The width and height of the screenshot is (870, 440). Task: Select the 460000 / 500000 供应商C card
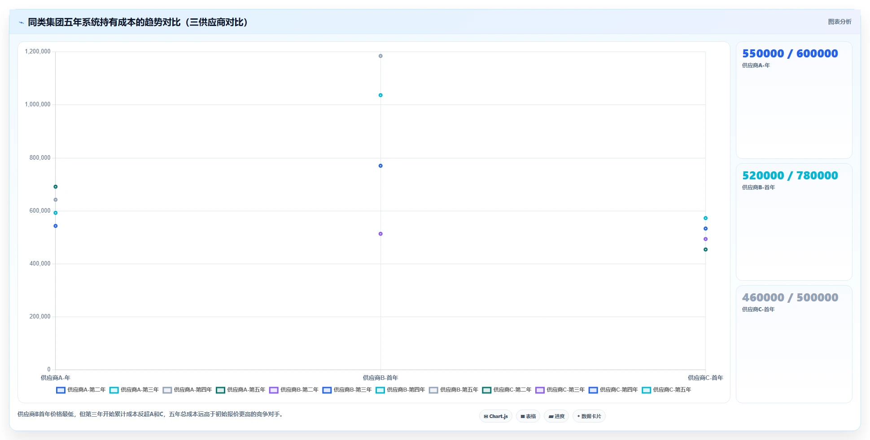(794, 344)
